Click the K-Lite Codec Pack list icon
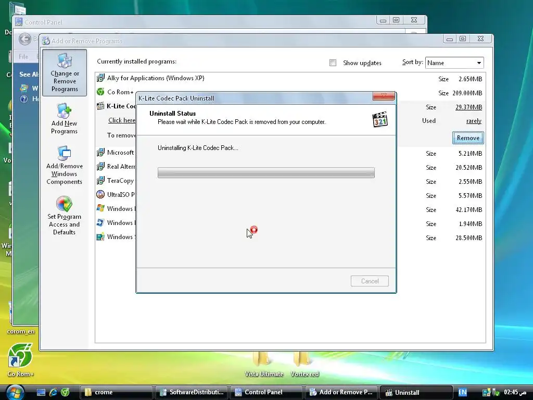This screenshot has width=533, height=400. tap(100, 106)
